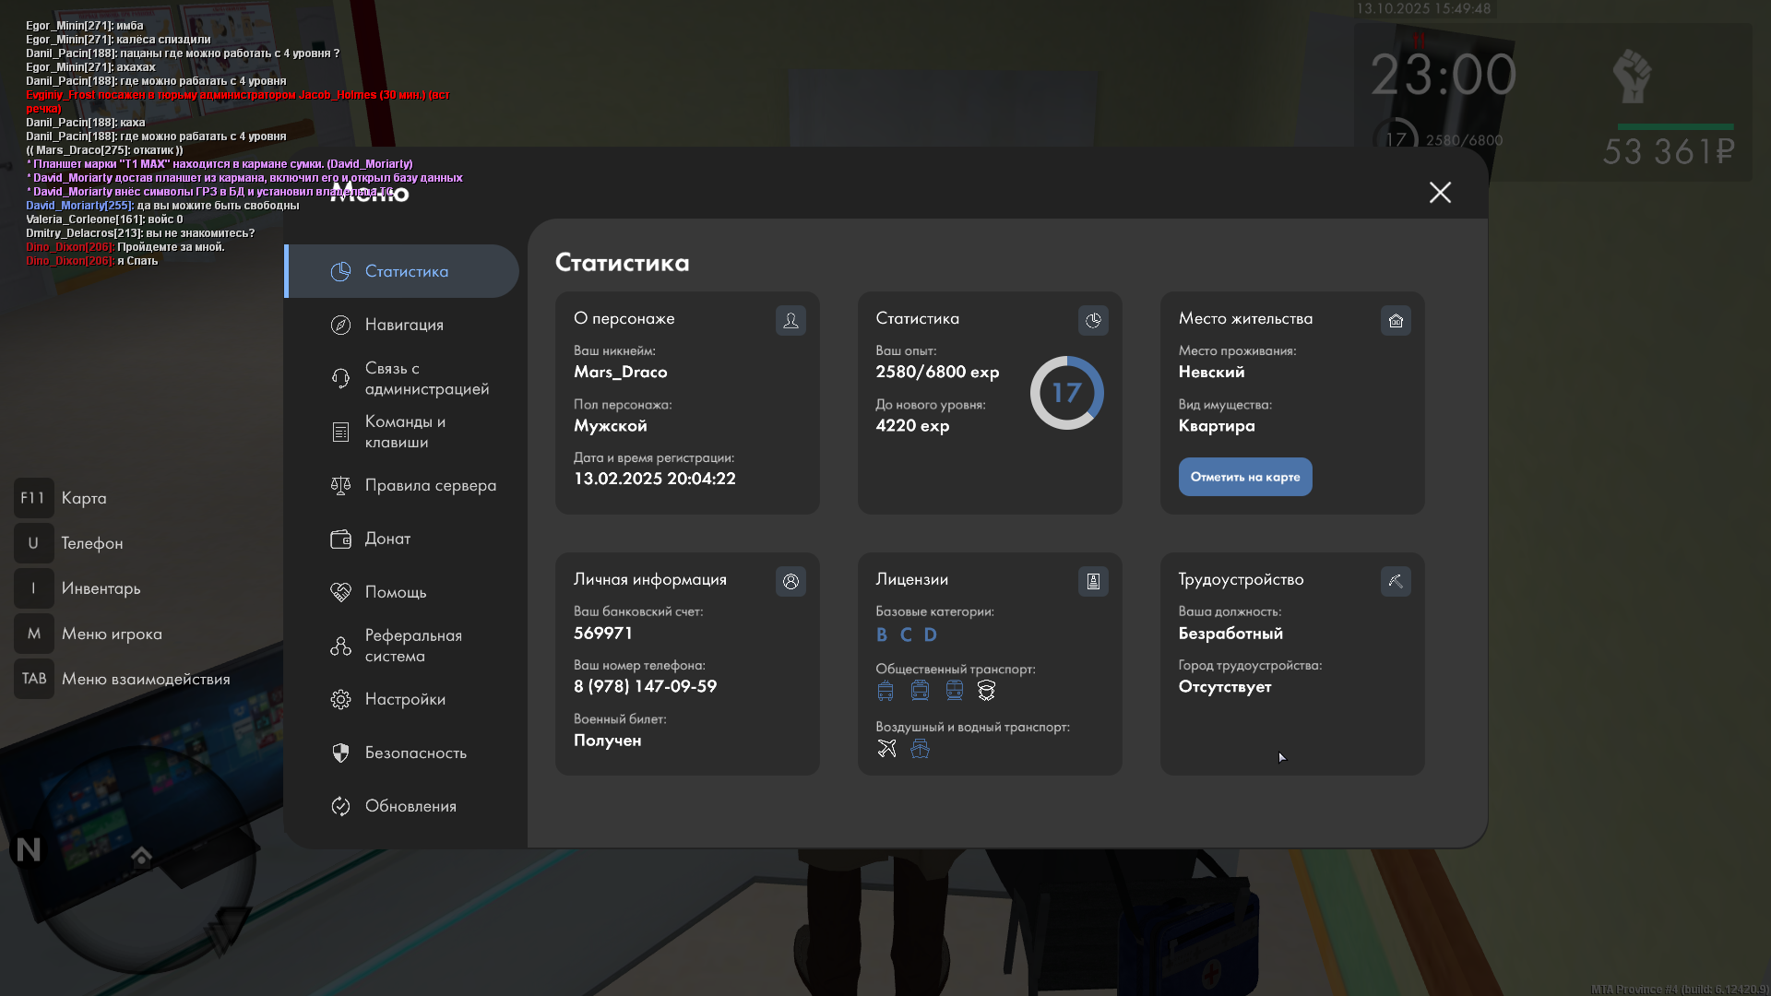
Task: Select Команды и клавиши menu item
Action: [404, 432]
